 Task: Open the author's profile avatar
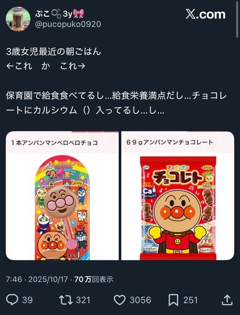pyautogui.click(x=18, y=19)
